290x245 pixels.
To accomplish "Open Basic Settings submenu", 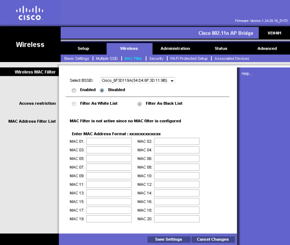I will 77,59.
